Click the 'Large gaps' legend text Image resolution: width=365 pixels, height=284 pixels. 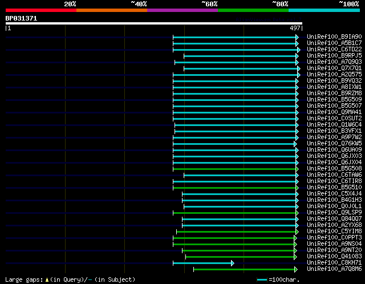coord(70,279)
